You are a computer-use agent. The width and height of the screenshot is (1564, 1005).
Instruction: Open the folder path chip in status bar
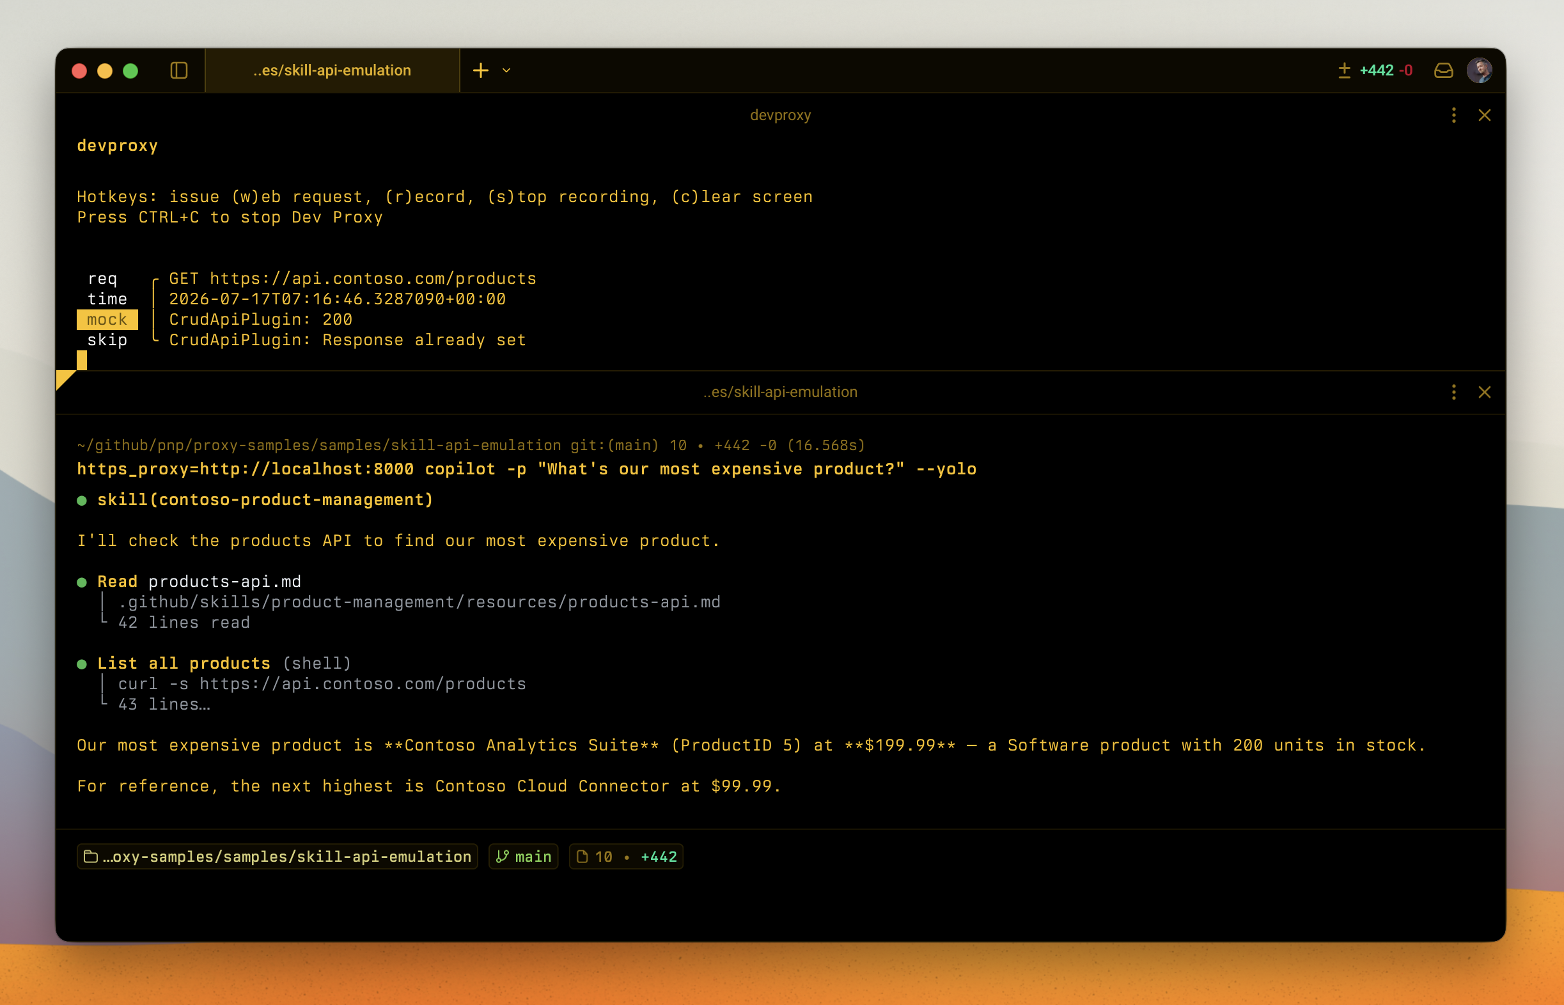click(x=278, y=857)
